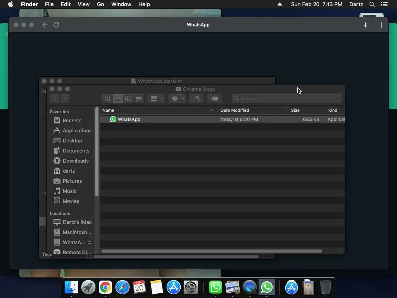This screenshot has width=397, height=298.
Task: Open Spotlight search in menu bar
Action: [x=372, y=4]
